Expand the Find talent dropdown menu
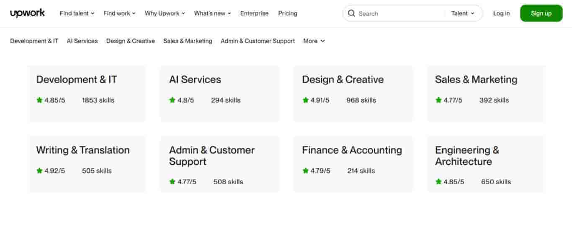 point(77,13)
